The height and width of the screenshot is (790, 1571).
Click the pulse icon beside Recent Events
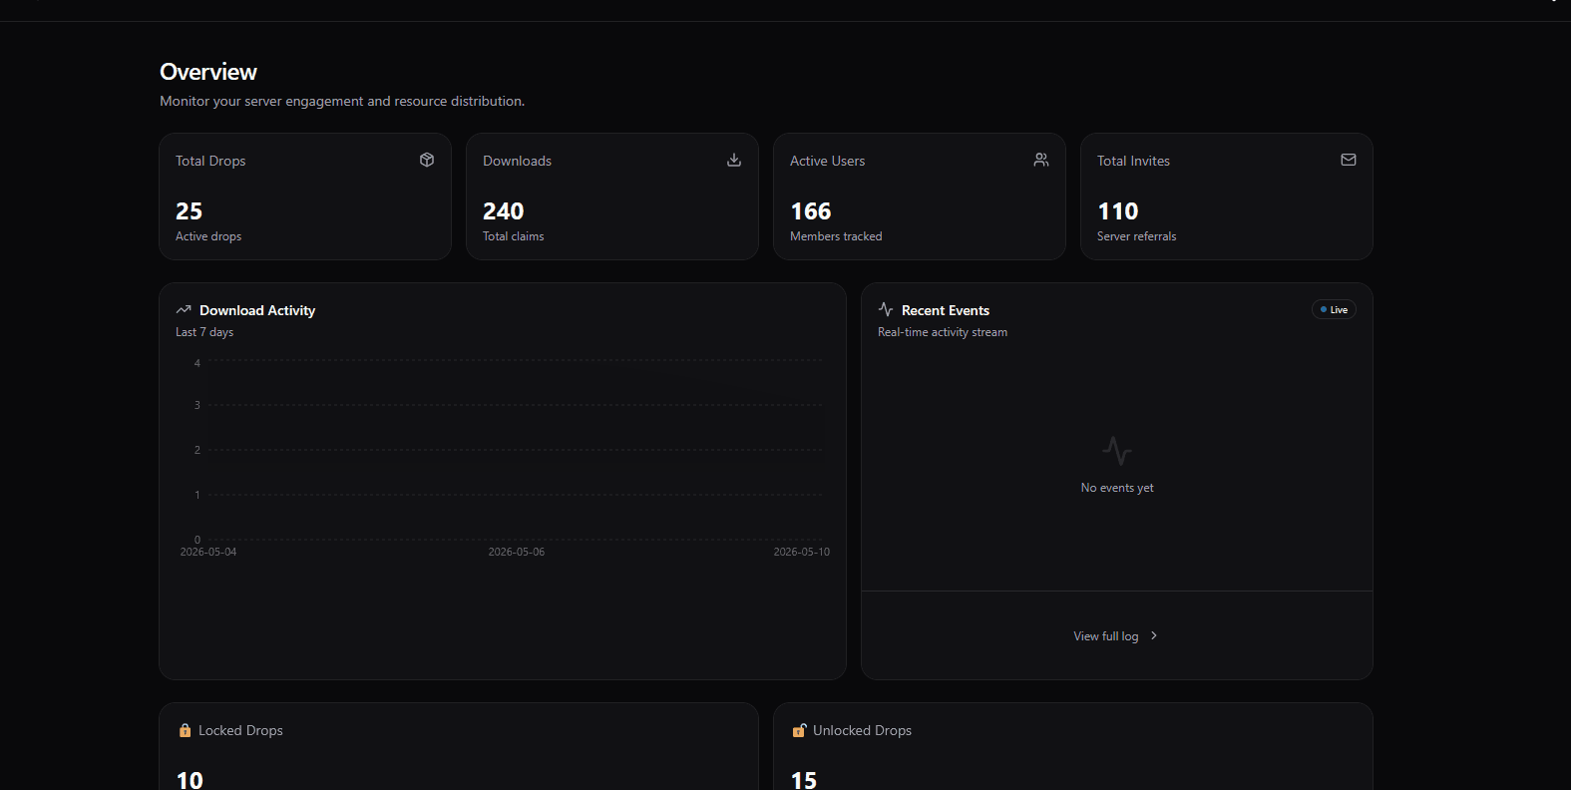[x=886, y=310]
